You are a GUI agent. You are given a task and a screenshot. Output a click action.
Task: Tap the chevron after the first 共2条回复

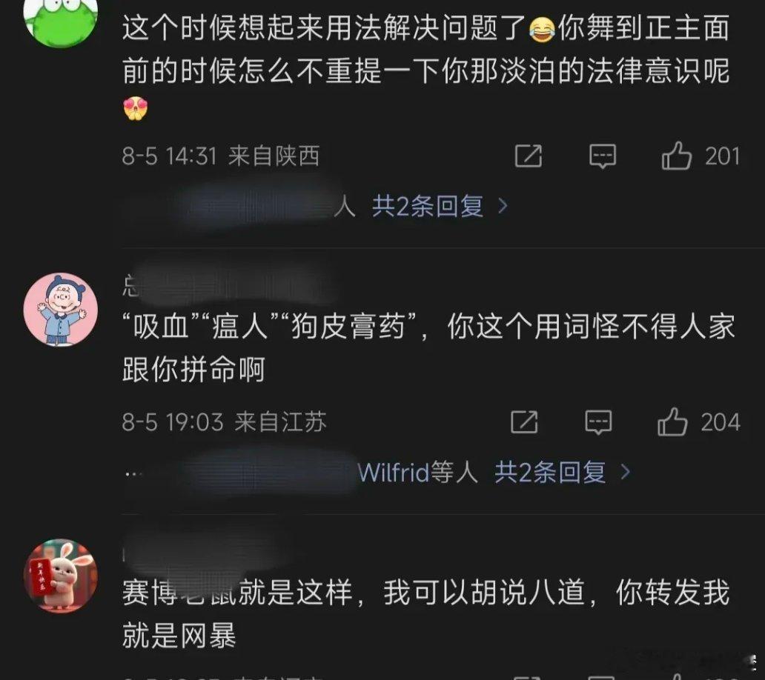click(503, 206)
